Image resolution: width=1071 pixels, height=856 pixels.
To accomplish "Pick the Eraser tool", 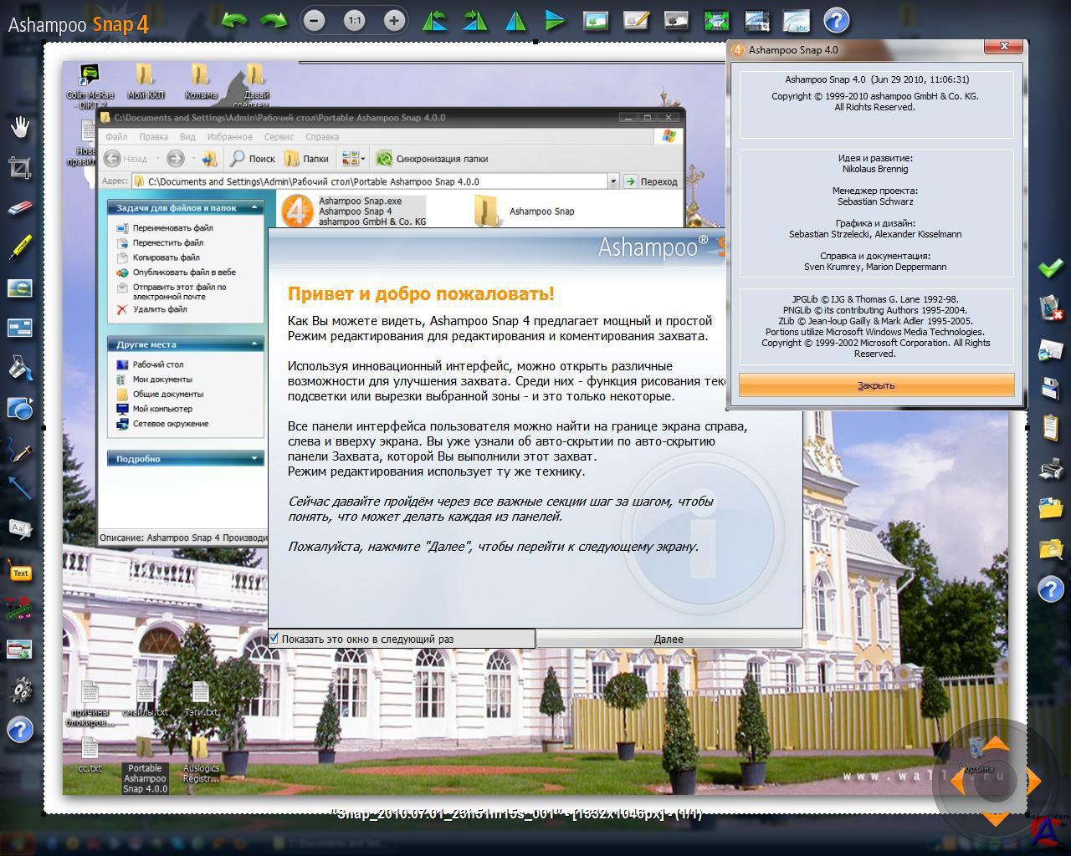I will pyautogui.click(x=20, y=207).
